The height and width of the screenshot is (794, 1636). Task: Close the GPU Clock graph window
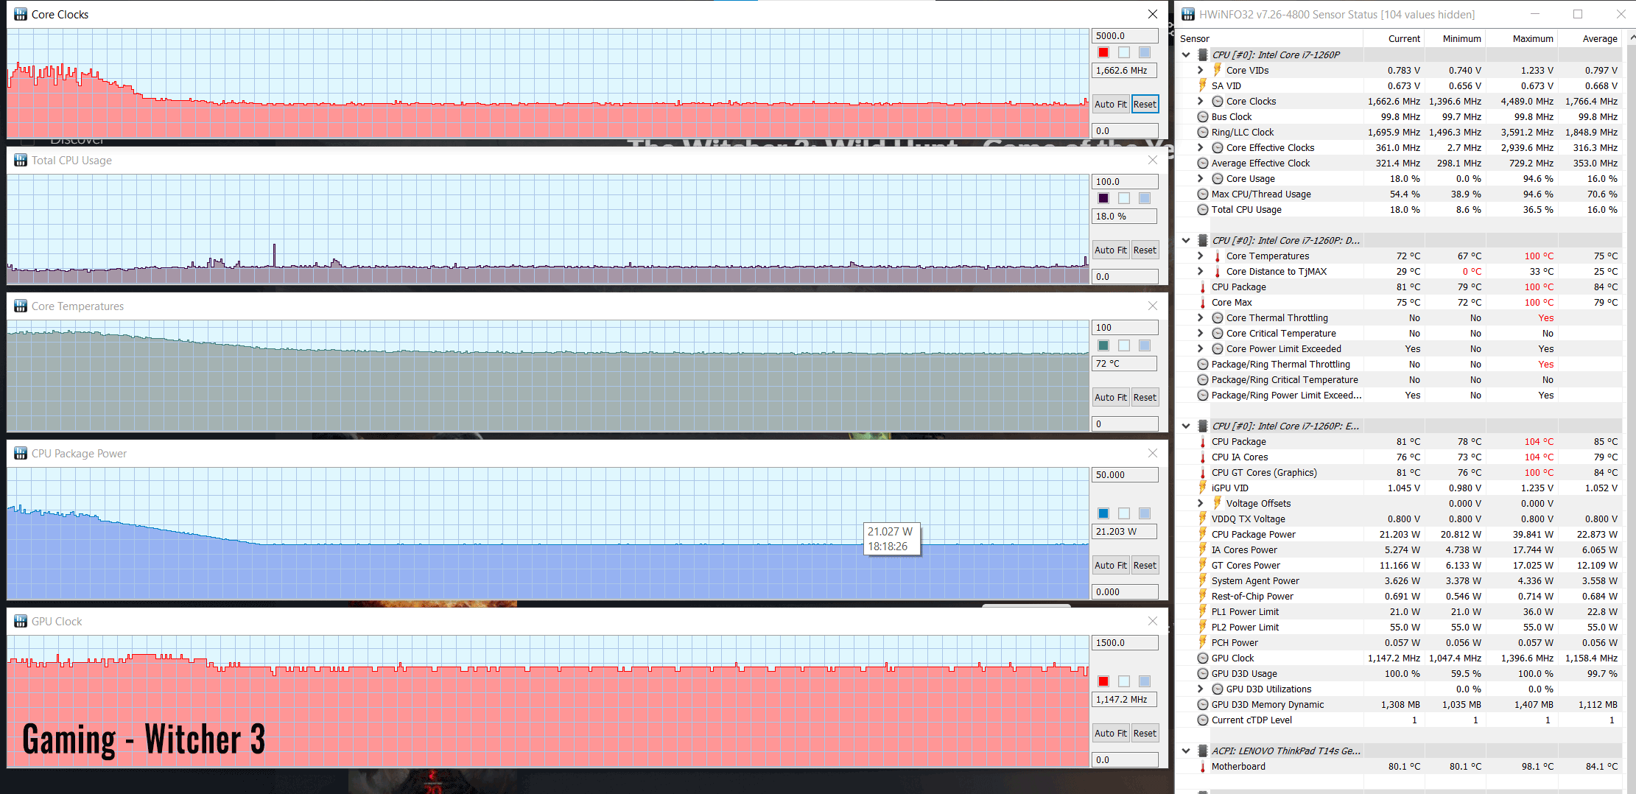tap(1153, 621)
